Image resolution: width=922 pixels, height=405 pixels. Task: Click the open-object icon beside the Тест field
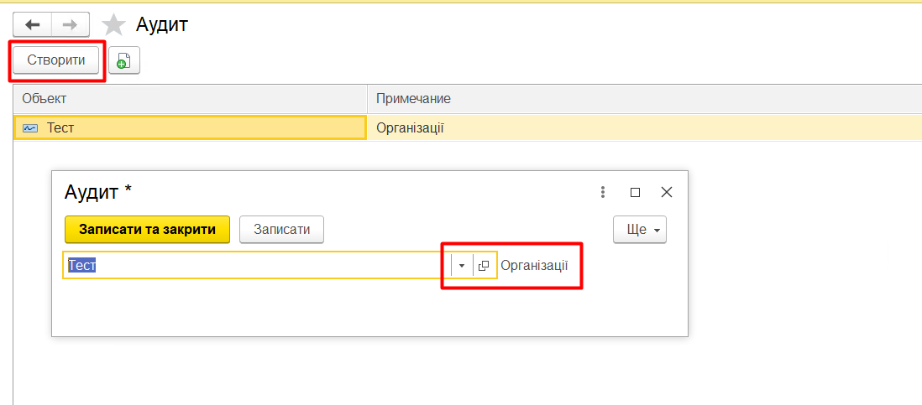coord(484,266)
